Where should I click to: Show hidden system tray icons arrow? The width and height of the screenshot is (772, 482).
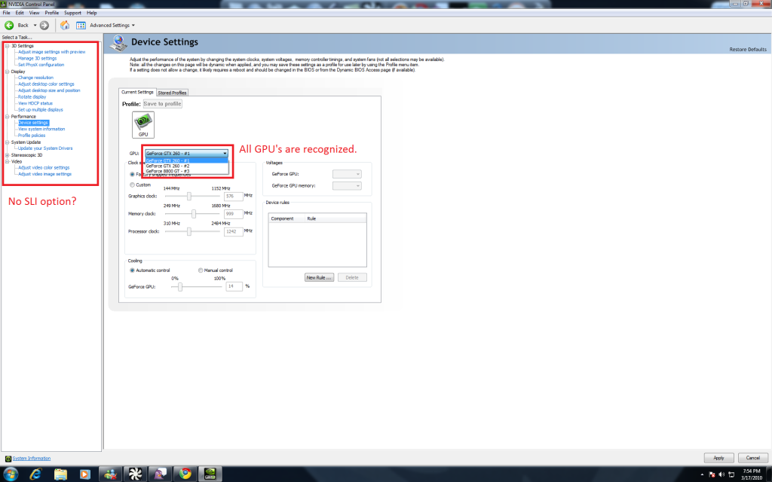pos(702,474)
